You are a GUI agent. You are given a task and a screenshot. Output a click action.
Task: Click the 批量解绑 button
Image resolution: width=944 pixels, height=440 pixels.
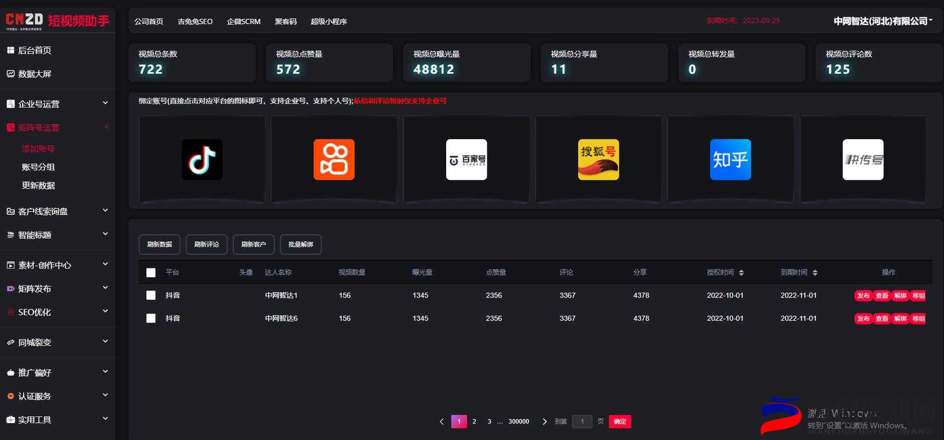tap(301, 244)
